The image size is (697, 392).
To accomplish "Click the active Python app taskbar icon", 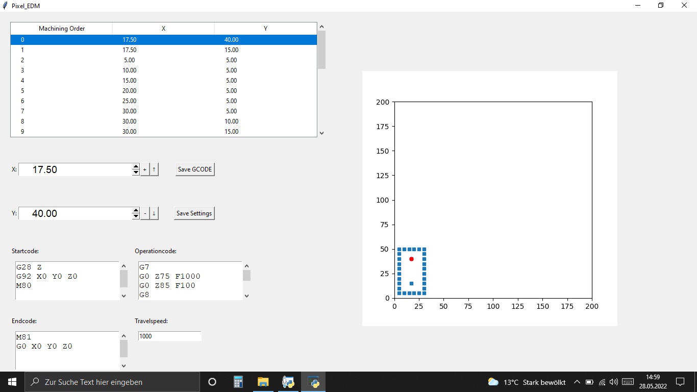I will tap(313, 382).
